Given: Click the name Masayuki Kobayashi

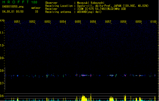Looking at the screenshot, I should tap(91, 3).
